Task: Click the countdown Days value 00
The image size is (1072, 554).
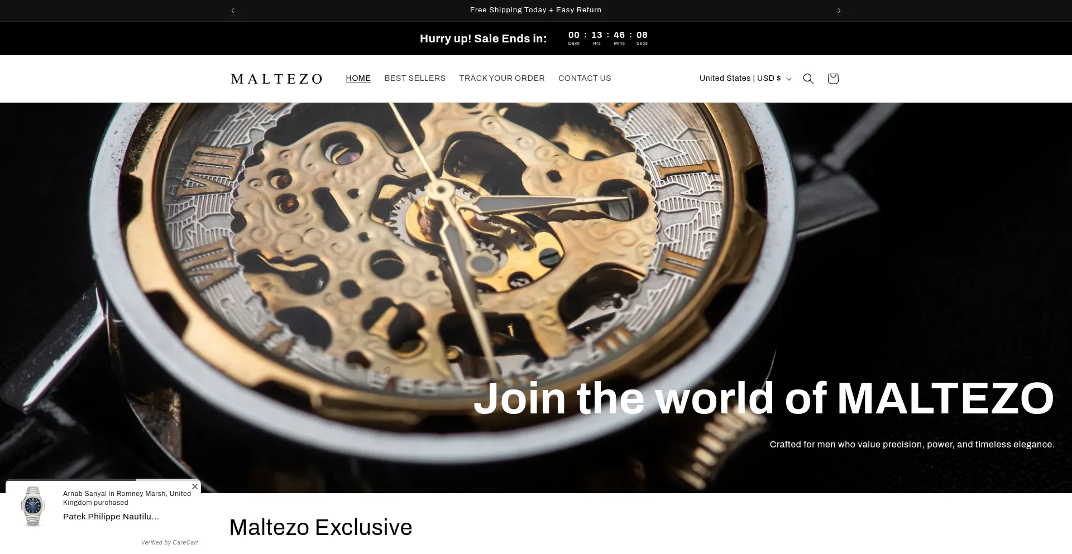Action: pos(574,35)
